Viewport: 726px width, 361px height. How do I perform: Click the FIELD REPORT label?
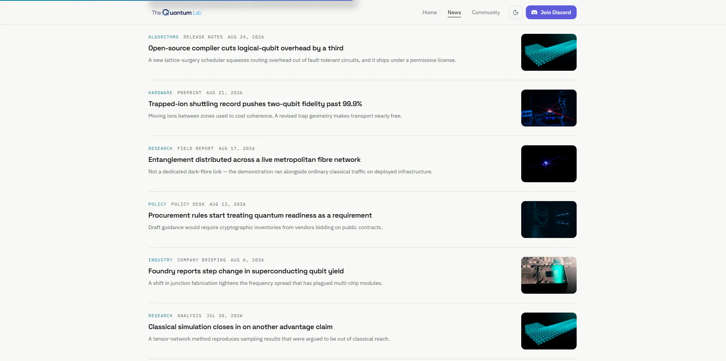196,149
